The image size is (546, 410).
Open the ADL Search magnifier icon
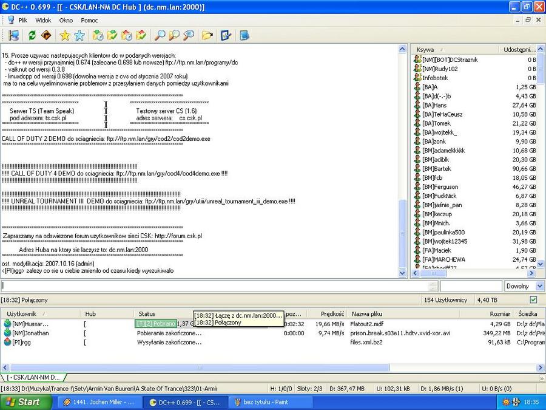pyautogui.click(x=174, y=35)
